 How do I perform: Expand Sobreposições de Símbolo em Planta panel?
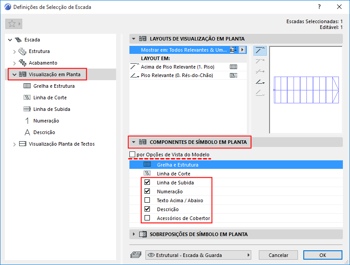coord(133,234)
